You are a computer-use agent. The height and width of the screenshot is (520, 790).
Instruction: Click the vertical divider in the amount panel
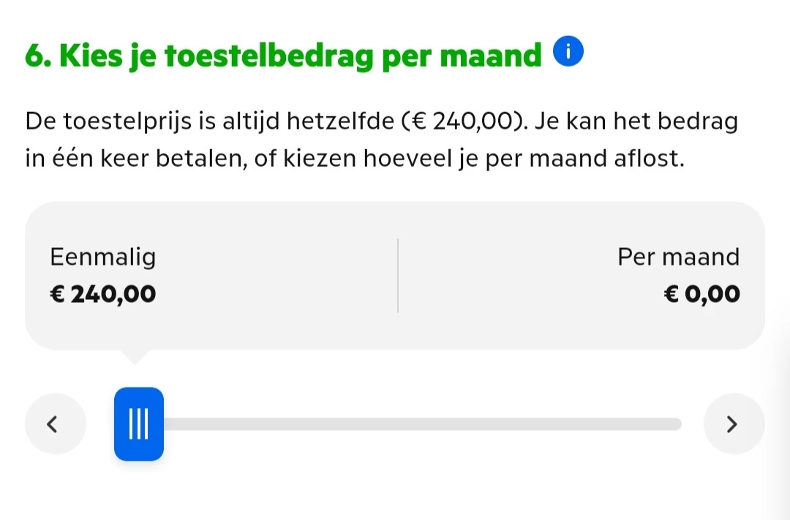point(398,276)
